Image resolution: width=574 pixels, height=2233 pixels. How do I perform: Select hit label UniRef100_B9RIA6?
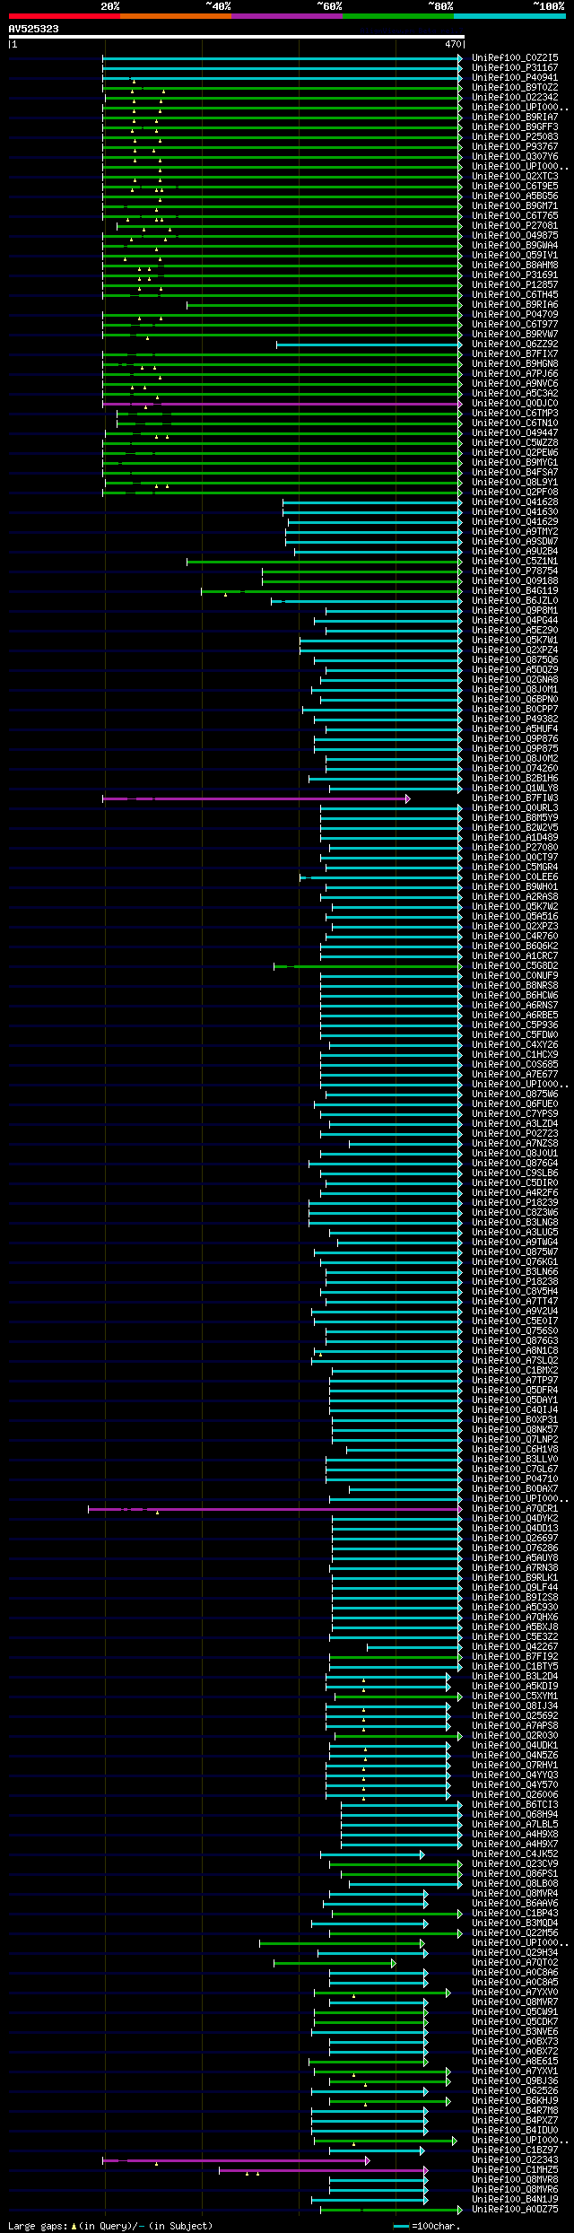tap(515, 305)
